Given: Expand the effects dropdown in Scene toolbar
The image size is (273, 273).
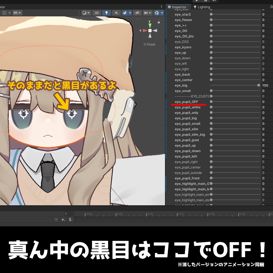Looking at the screenshot, I should 130,13.
